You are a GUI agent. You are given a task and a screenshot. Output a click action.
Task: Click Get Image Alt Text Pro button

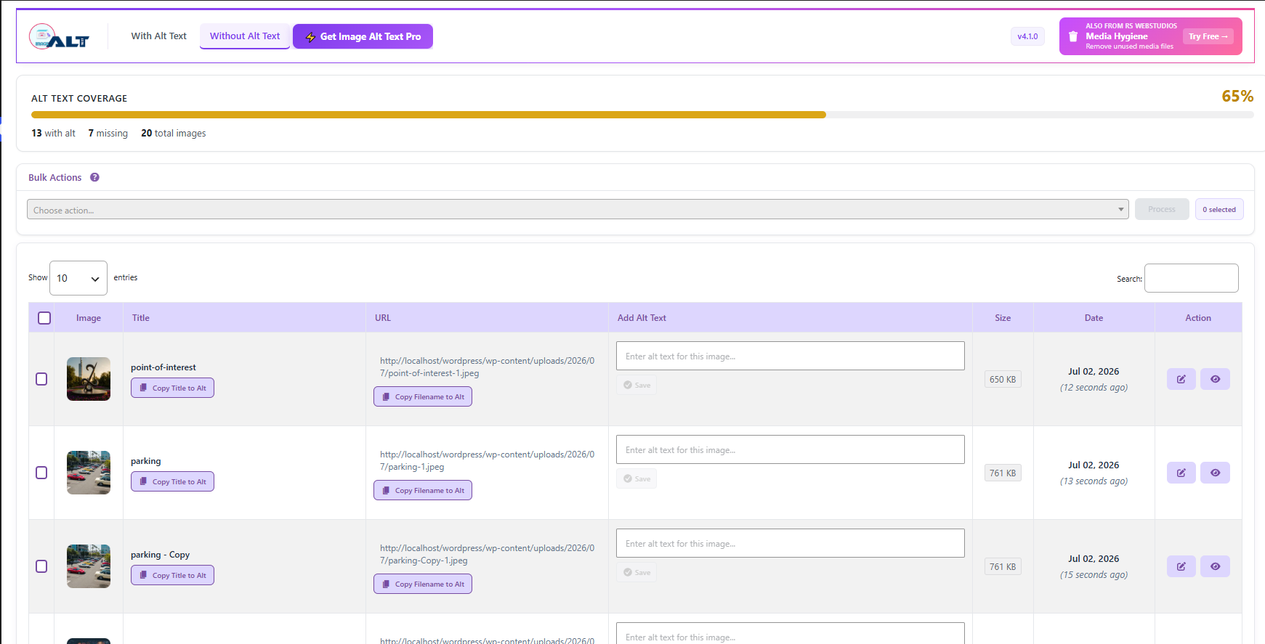point(363,36)
